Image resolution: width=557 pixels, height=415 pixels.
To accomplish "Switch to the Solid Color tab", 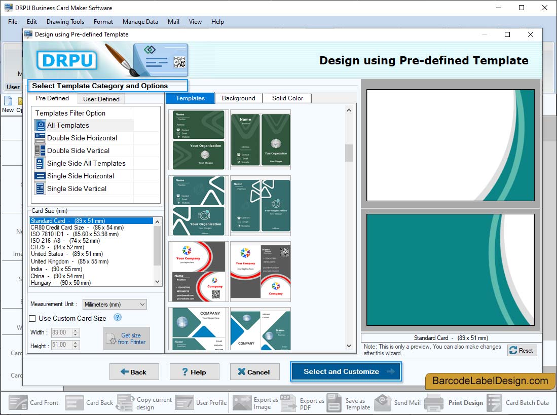I will coord(287,98).
